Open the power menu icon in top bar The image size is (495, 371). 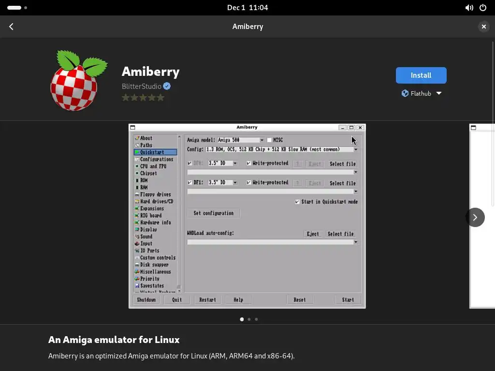[483, 8]
